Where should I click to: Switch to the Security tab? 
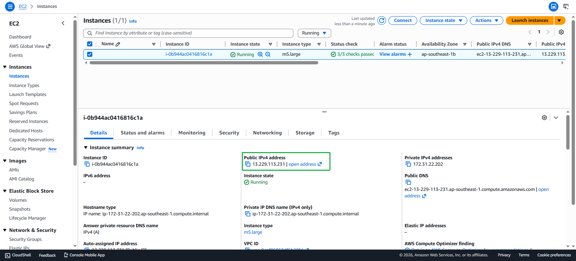tap(229, 133)
